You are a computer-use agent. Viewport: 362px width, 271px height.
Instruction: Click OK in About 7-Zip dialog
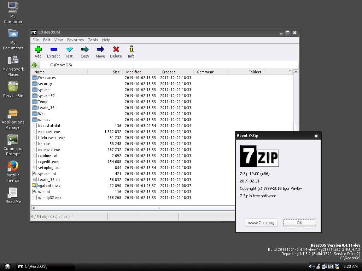299,223
